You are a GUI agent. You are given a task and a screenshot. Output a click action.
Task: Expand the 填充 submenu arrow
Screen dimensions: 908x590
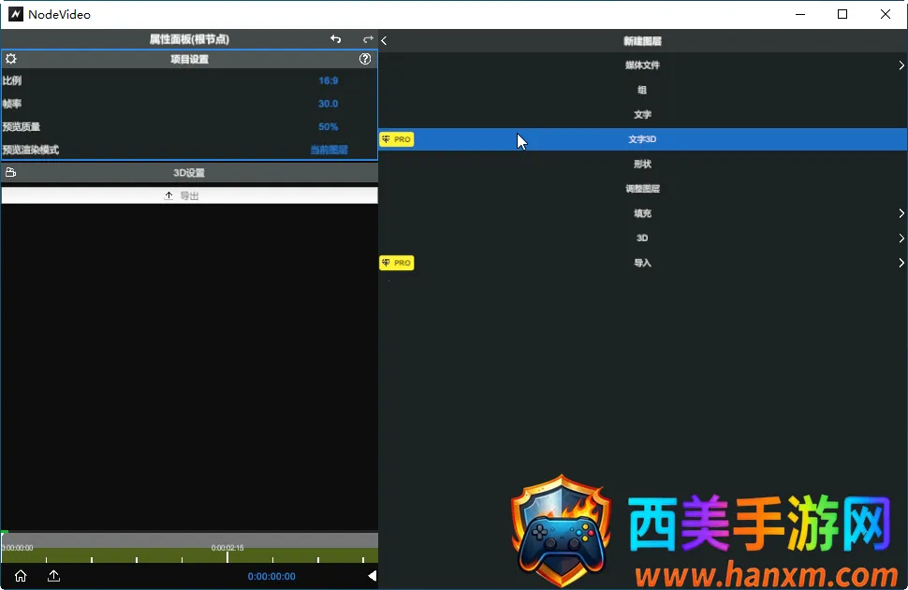(x=901, y=214)
